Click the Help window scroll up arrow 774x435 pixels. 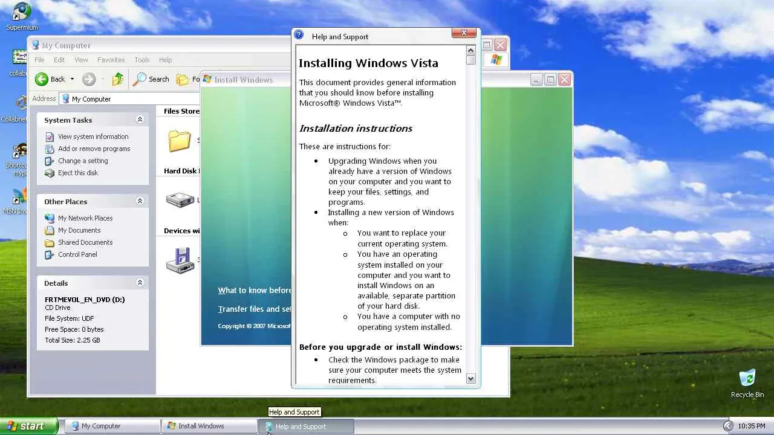coord(471,51)
